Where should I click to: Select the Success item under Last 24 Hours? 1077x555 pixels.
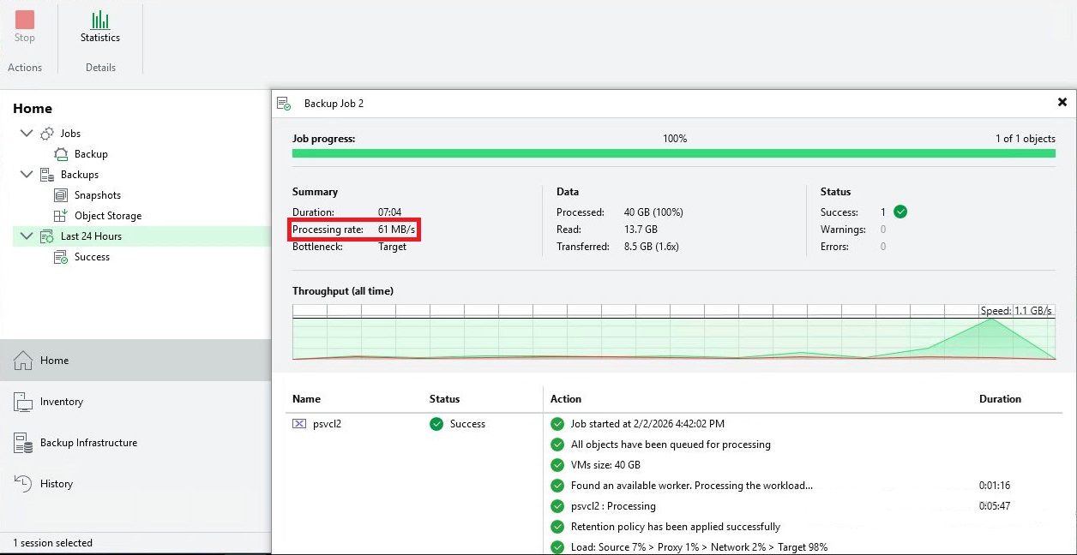point(91,257)
